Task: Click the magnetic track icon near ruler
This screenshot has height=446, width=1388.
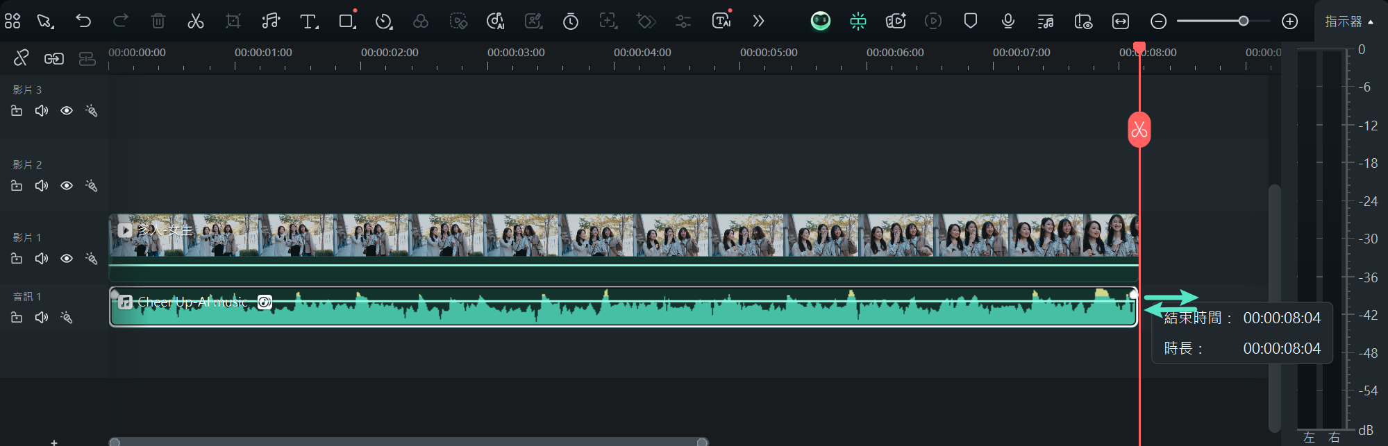Action: coord(87,59)
